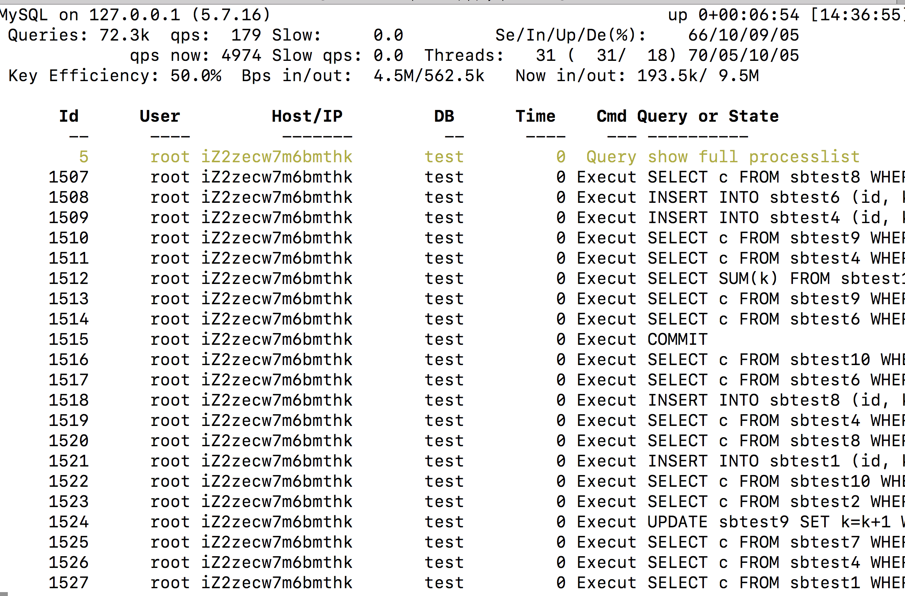The width and height of the screenshot is (905, 596).
Task: Click the 'Slow qps: 0.0' value
Action: coord(337,56)
